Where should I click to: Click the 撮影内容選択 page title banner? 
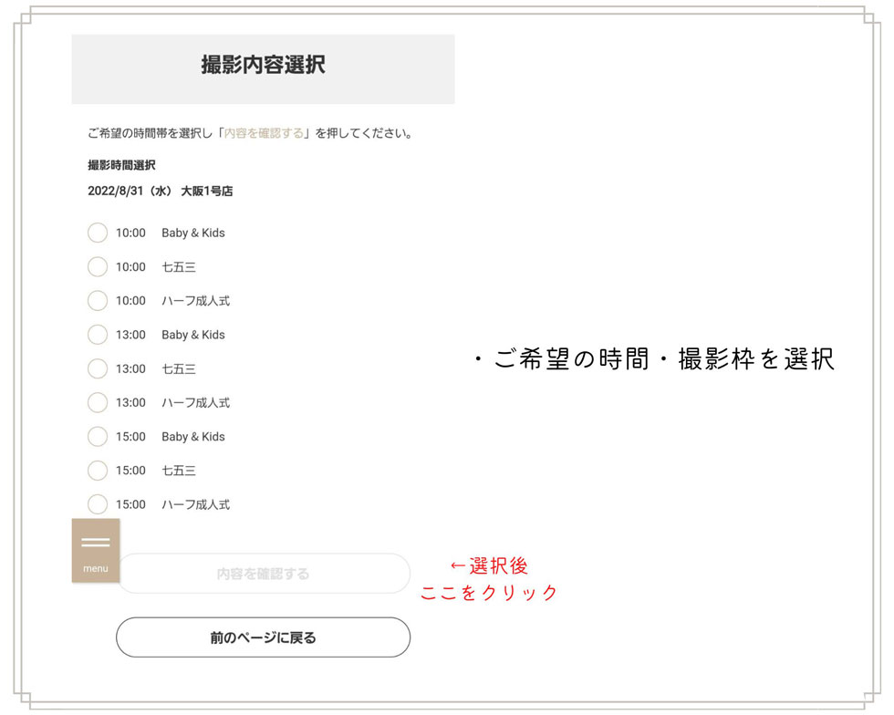pyautogui.click(x=263, y=66)
